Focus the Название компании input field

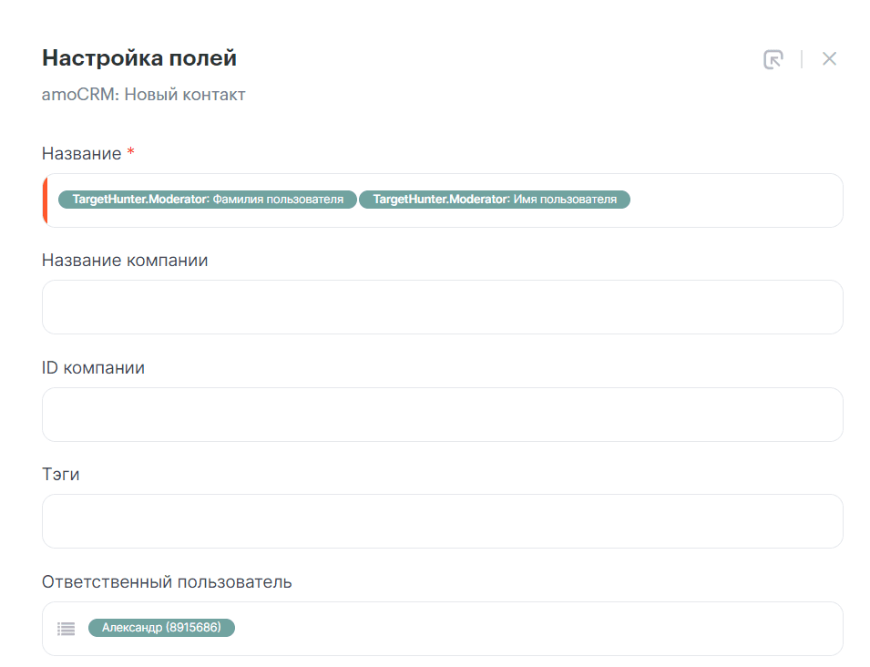442,307
